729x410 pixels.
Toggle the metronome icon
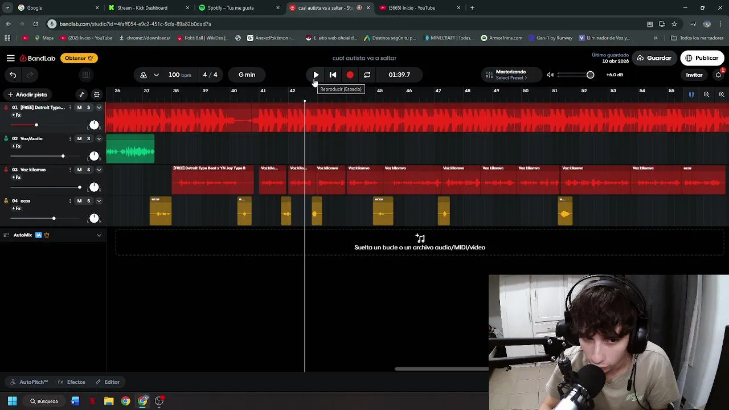(144, 75)
